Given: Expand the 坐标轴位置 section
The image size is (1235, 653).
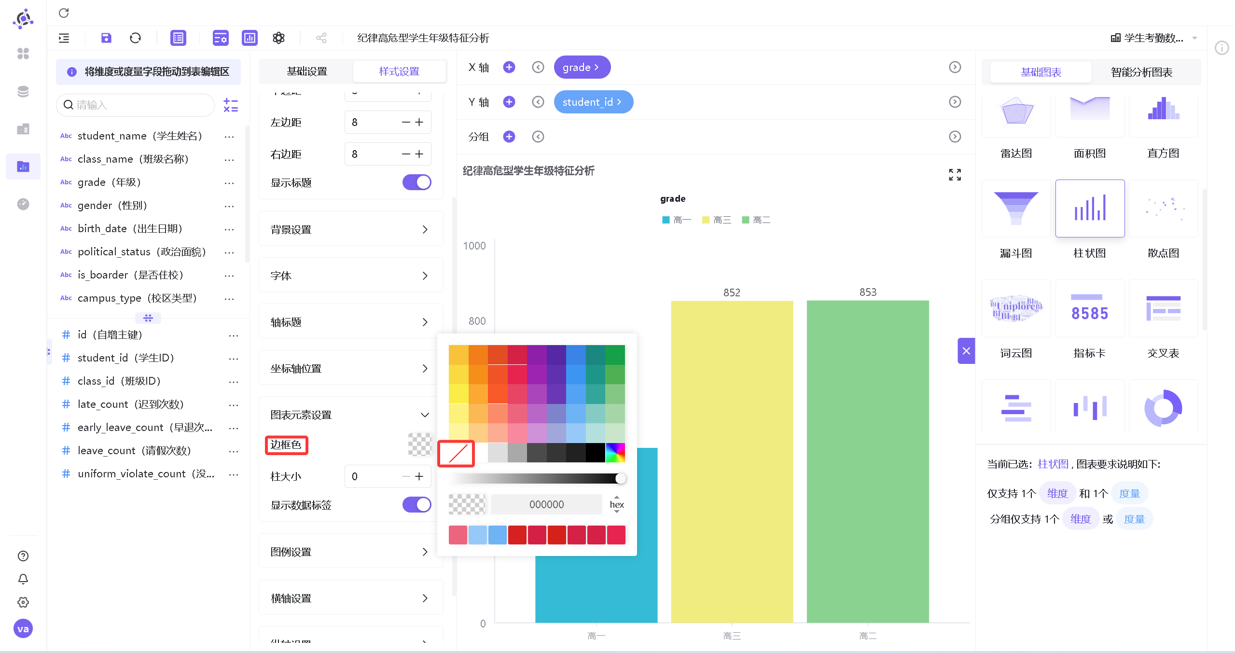Looking at the screenshot, I should pyautogui.click(x=351, y=368).
